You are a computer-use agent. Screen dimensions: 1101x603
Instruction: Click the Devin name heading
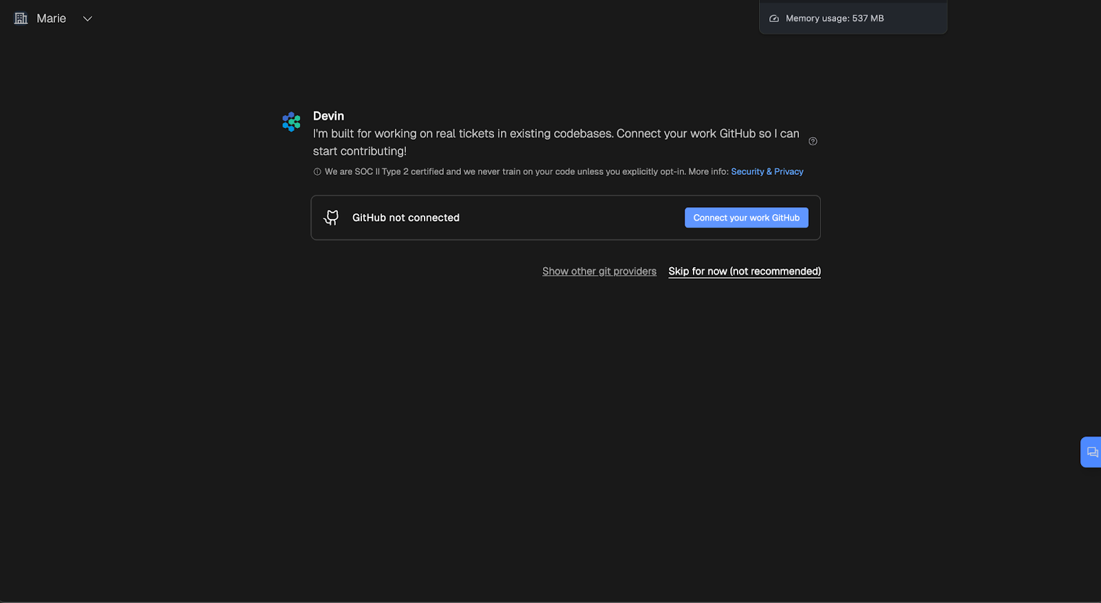pyautogui.click(x=328, y=116)
